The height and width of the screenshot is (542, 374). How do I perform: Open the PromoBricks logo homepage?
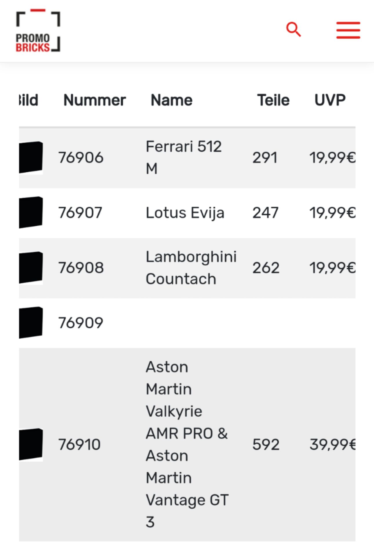tap(38, 31)
